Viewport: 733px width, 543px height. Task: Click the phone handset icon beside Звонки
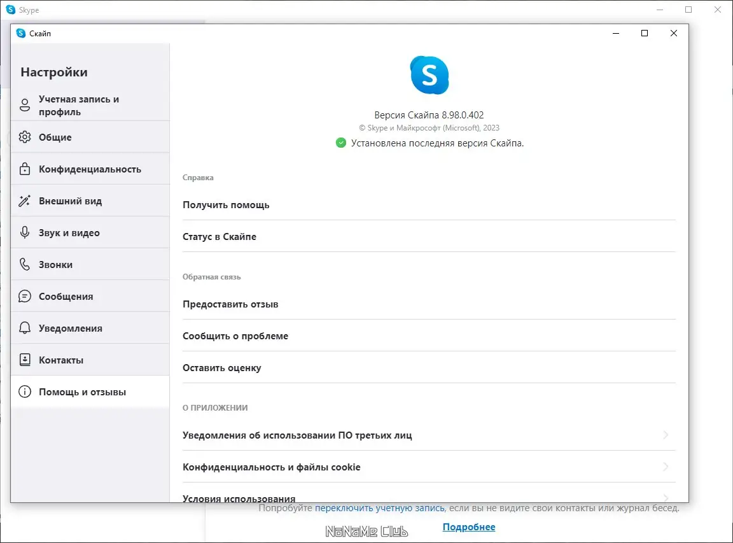pyautogui.click(x=25, y=264)
